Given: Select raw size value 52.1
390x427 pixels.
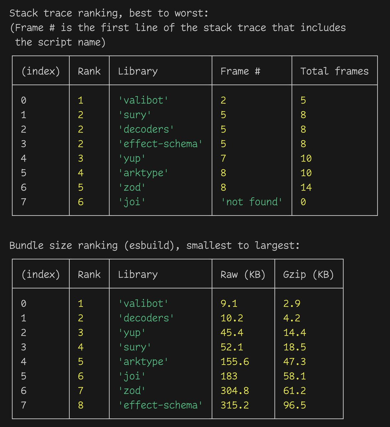Looking at the screenshot, I should coord(232,347).
